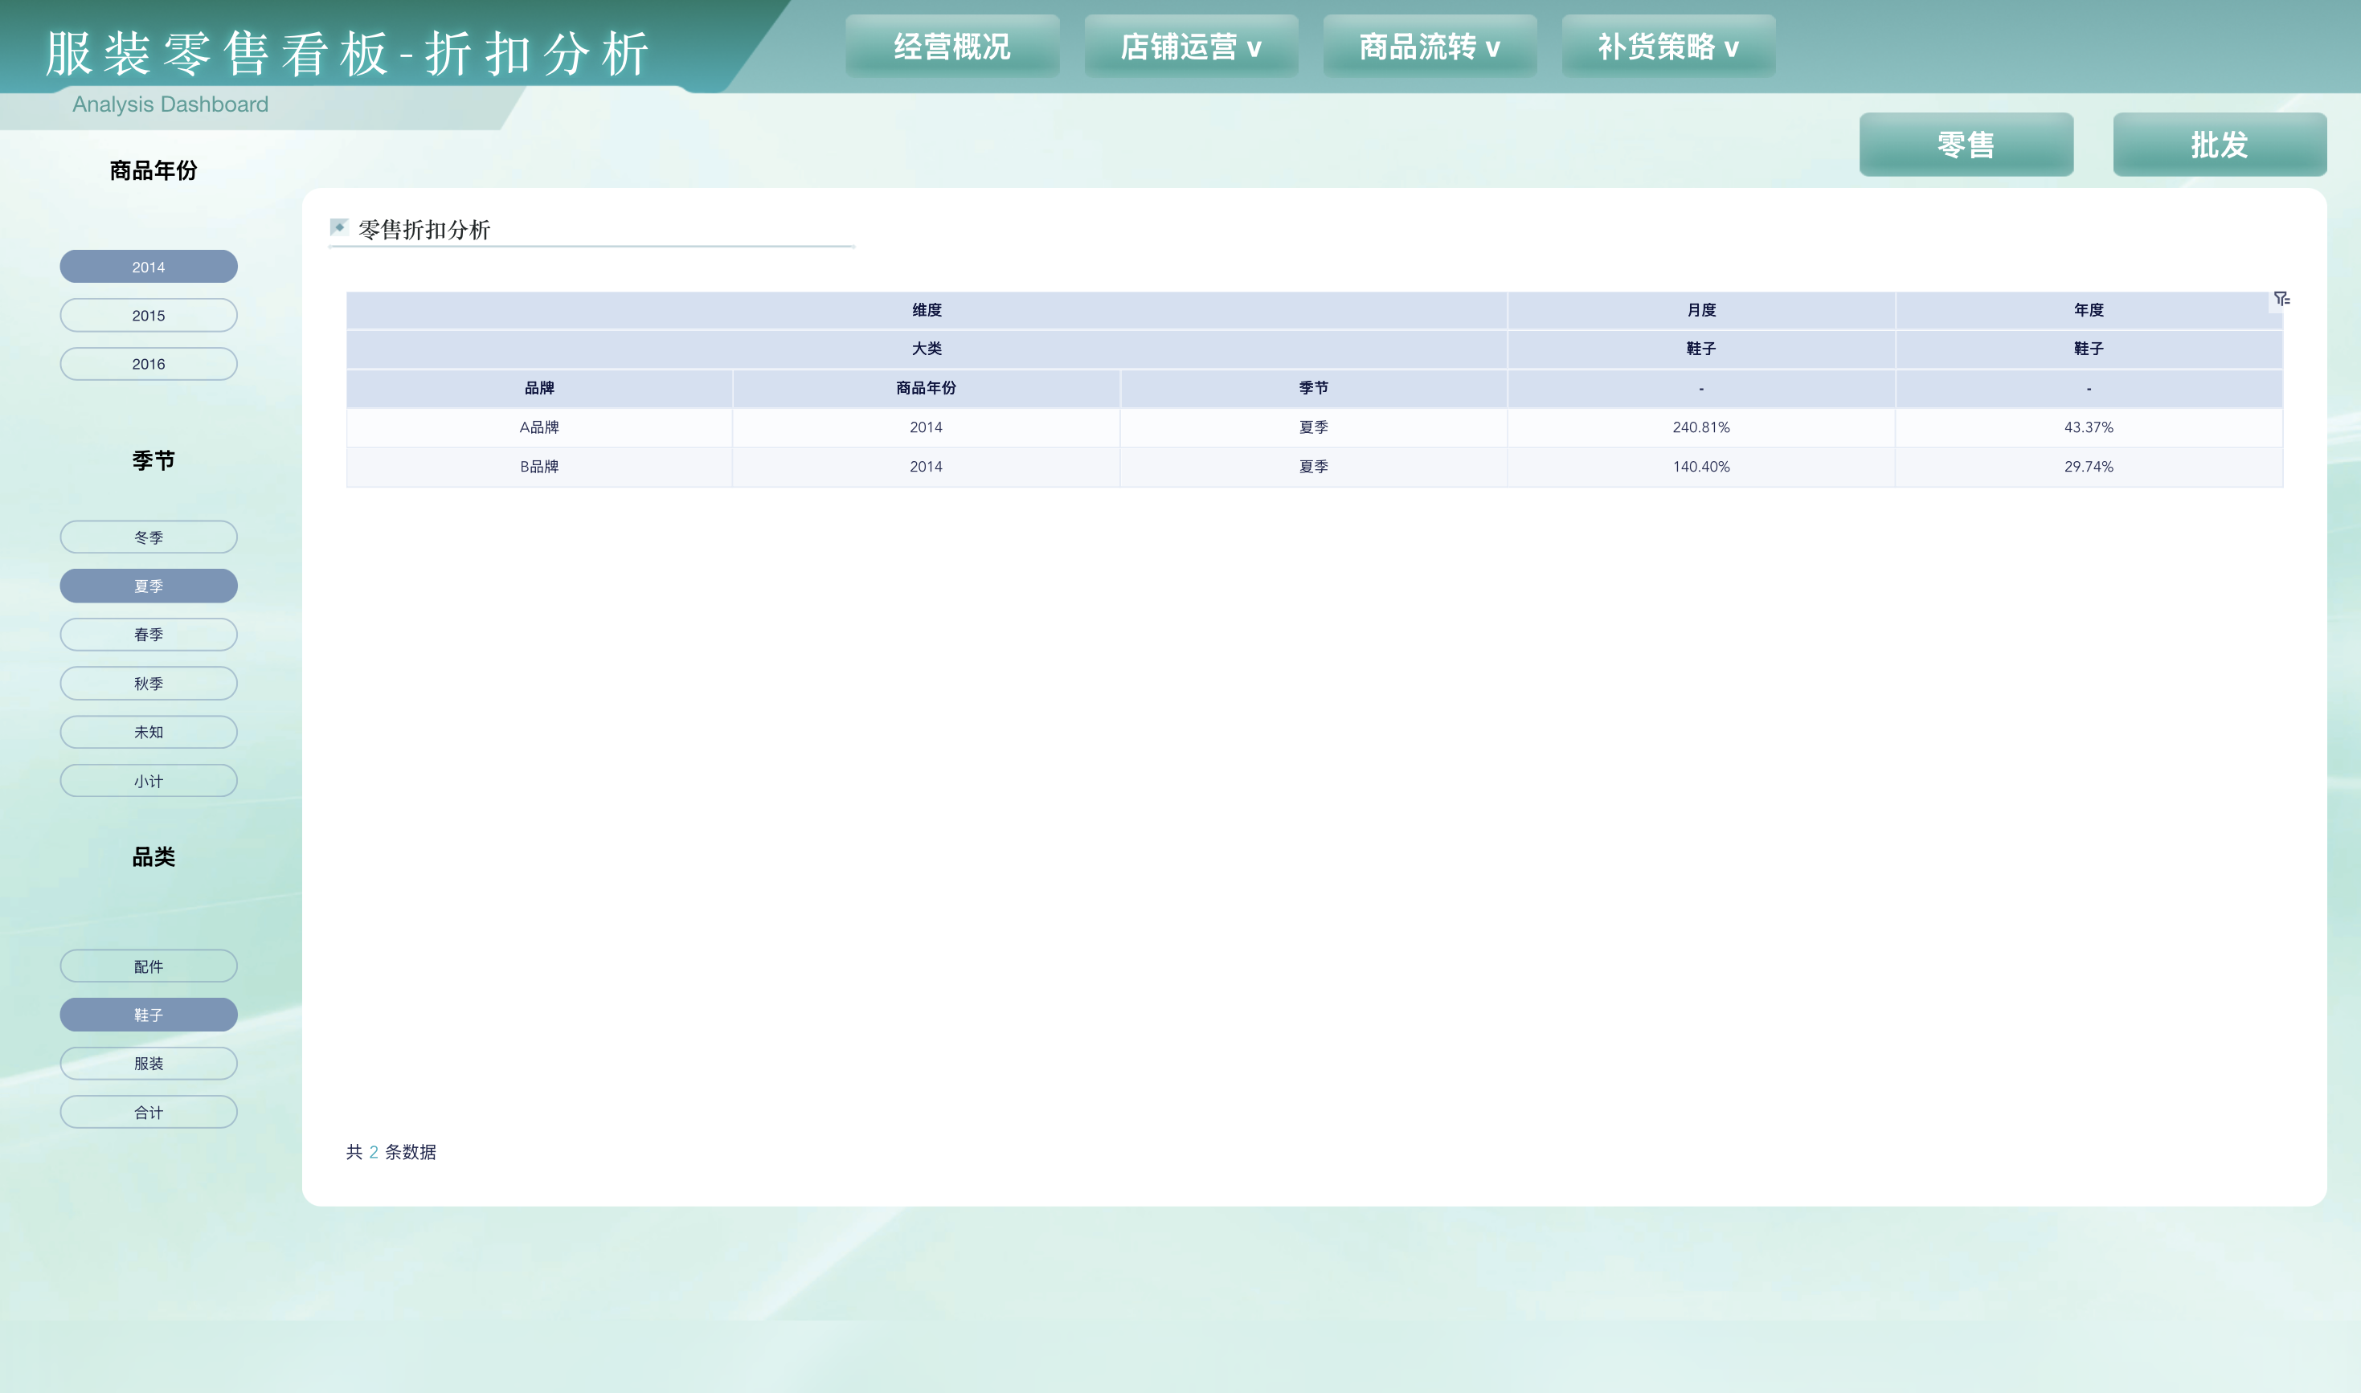2361x1393 pixels.
Task: Click the 服装 category filter
Action: (x=147, y=1063)
